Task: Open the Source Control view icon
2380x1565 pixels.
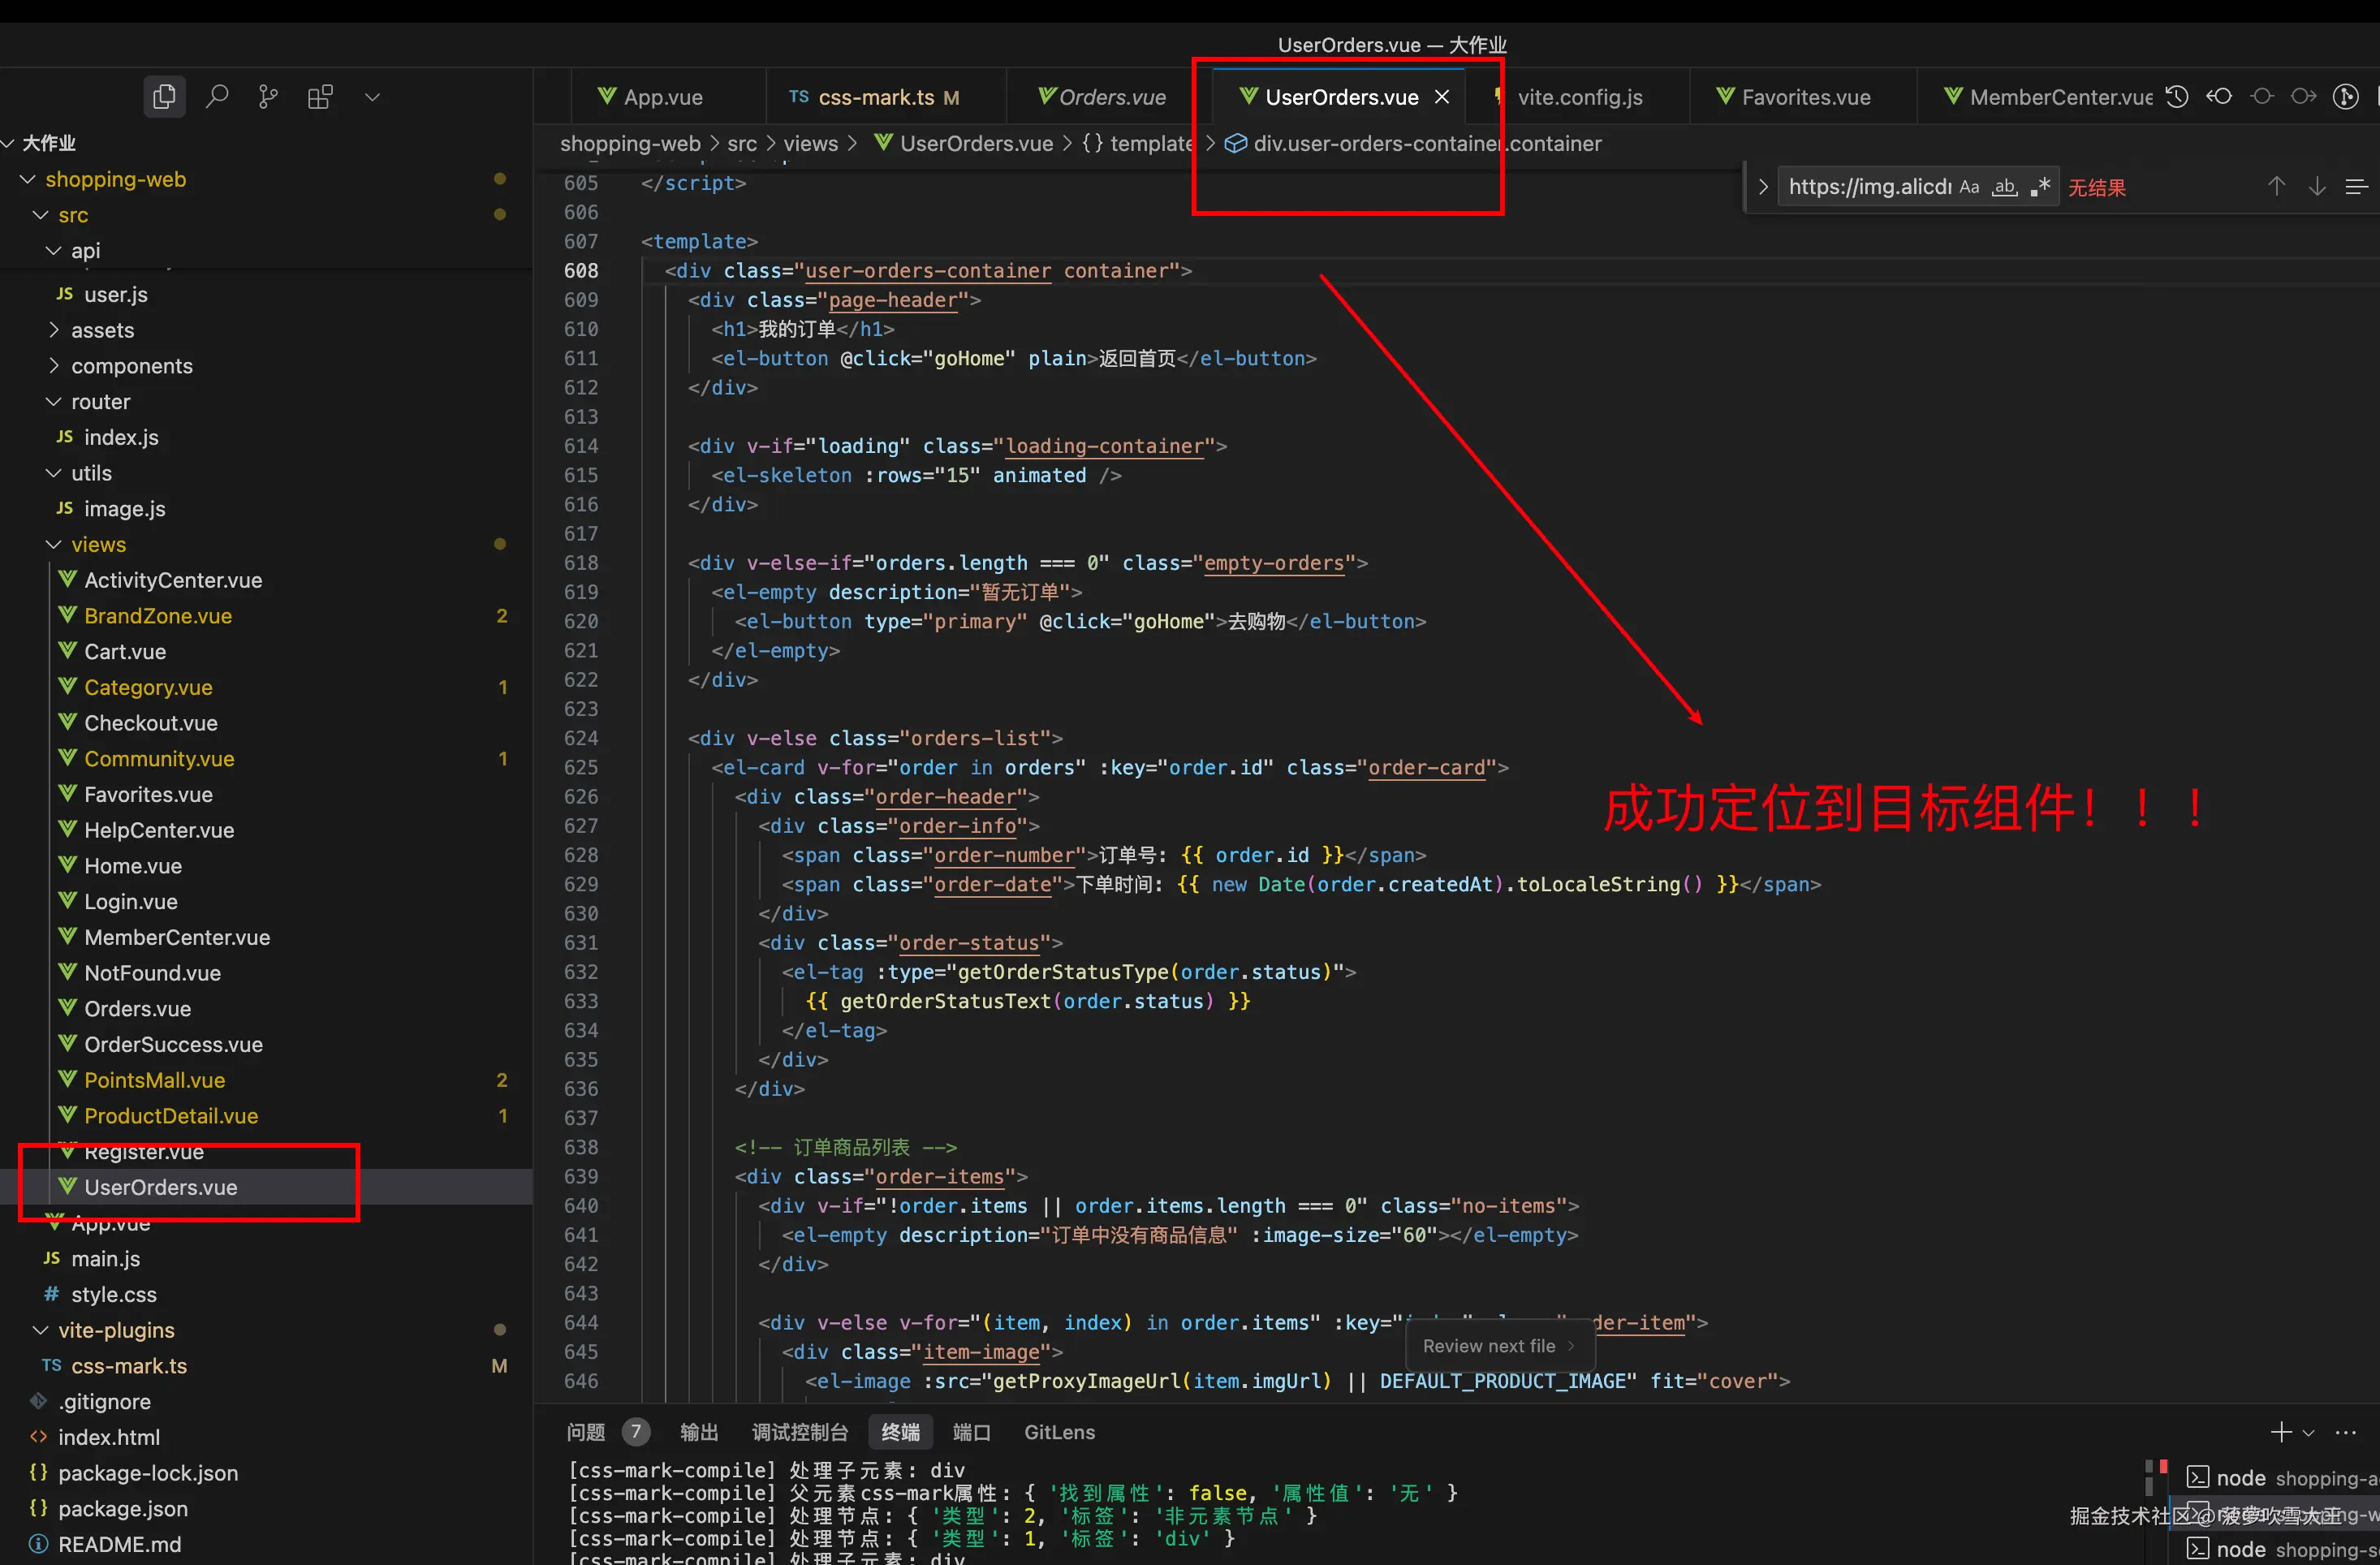Action: [x=268, y=97]
